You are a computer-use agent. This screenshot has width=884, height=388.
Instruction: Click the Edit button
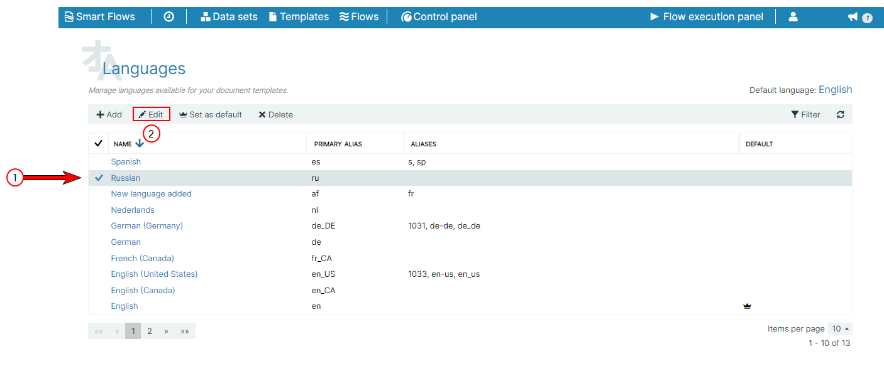[151, 115]
